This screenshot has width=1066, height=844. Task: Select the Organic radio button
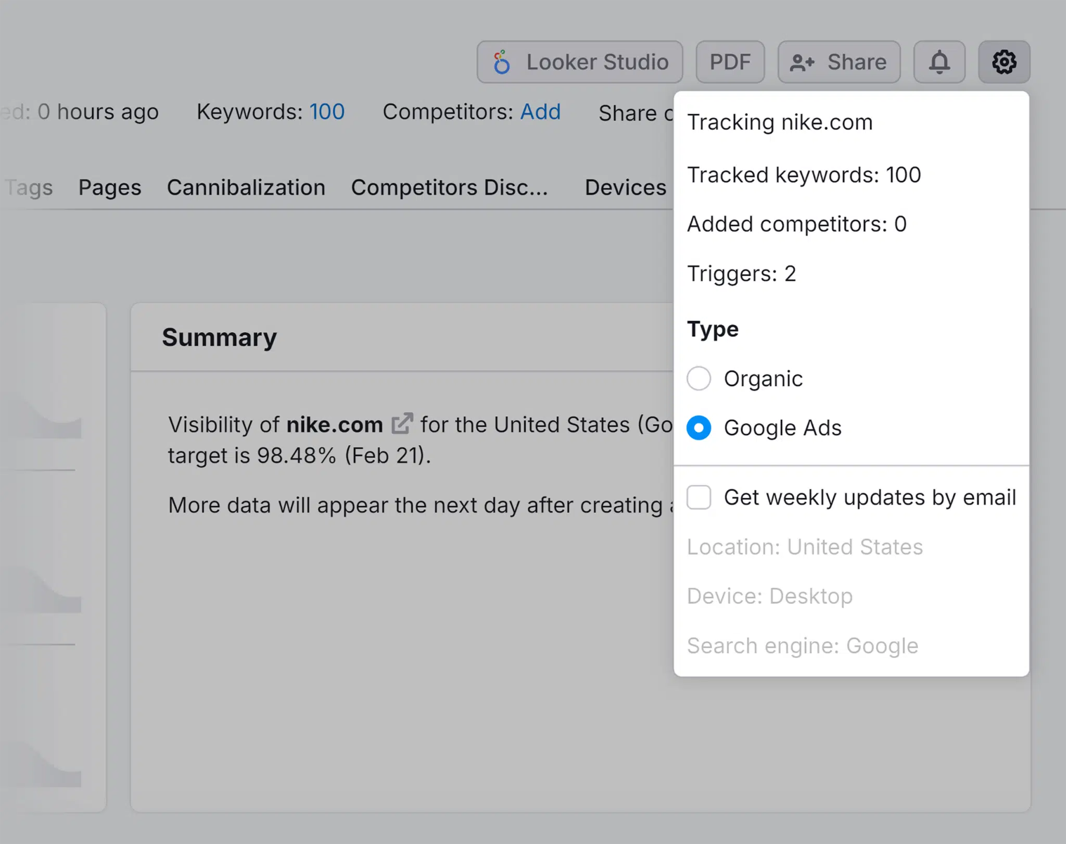699,379
